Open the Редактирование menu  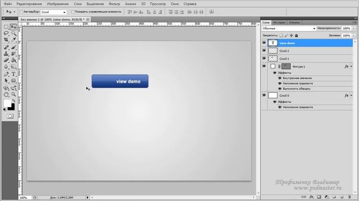point(29,4)
